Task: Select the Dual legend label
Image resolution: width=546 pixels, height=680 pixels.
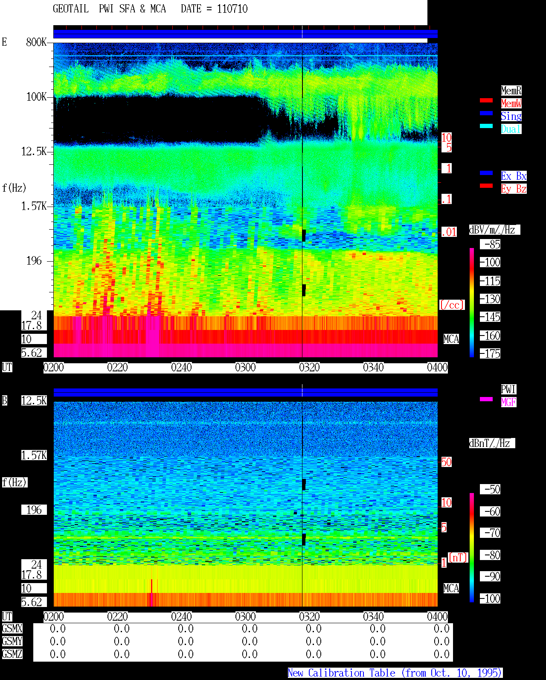Action: [511, 129]
